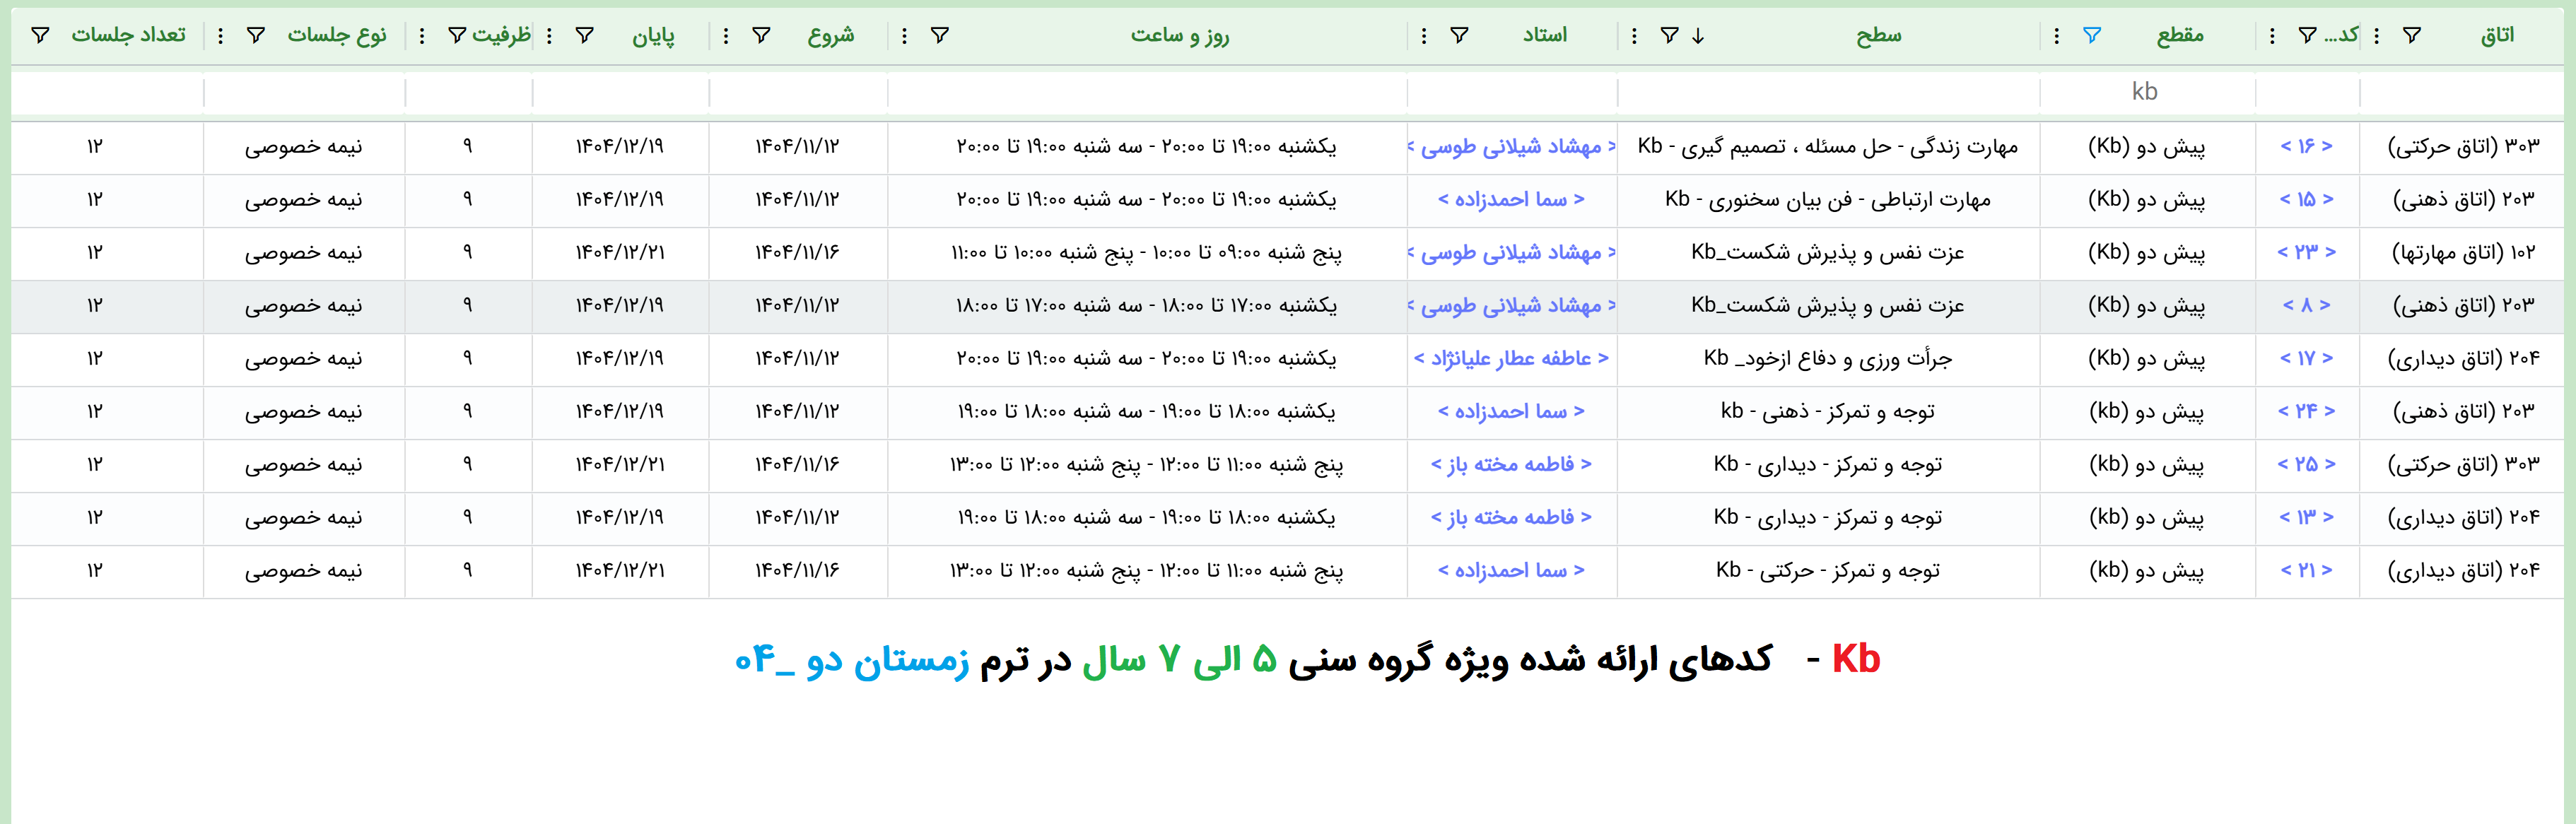This screenshot has width=2576, height=824.
Task: Open teacher link عاطفه عطار علیانژاد
Action: point(1511,359)
